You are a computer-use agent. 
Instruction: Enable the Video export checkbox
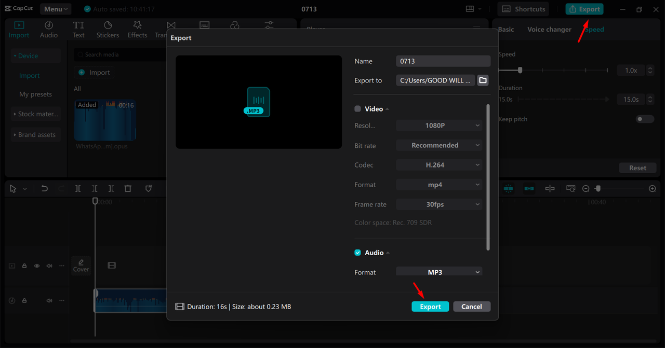tap(357, 109)
